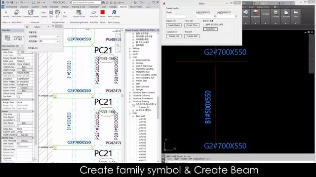This screenshot has height=177, width=316.
Task: Click the Autodesk exchange cart icon
Action: point(135,2)
